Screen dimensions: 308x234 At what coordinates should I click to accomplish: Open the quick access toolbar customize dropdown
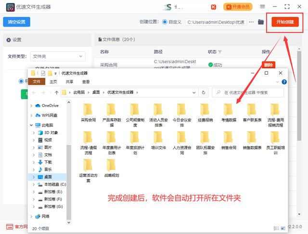(x=56, y=74)
